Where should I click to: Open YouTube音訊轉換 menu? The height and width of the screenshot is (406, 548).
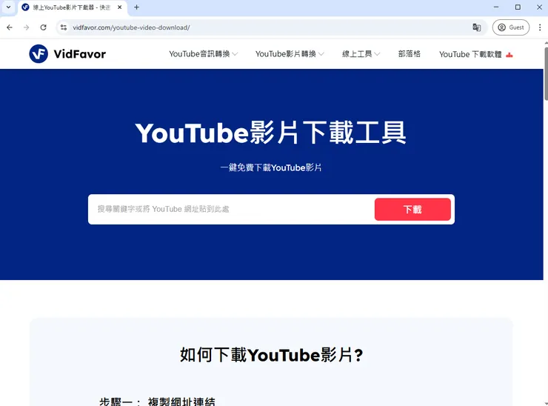199,54
